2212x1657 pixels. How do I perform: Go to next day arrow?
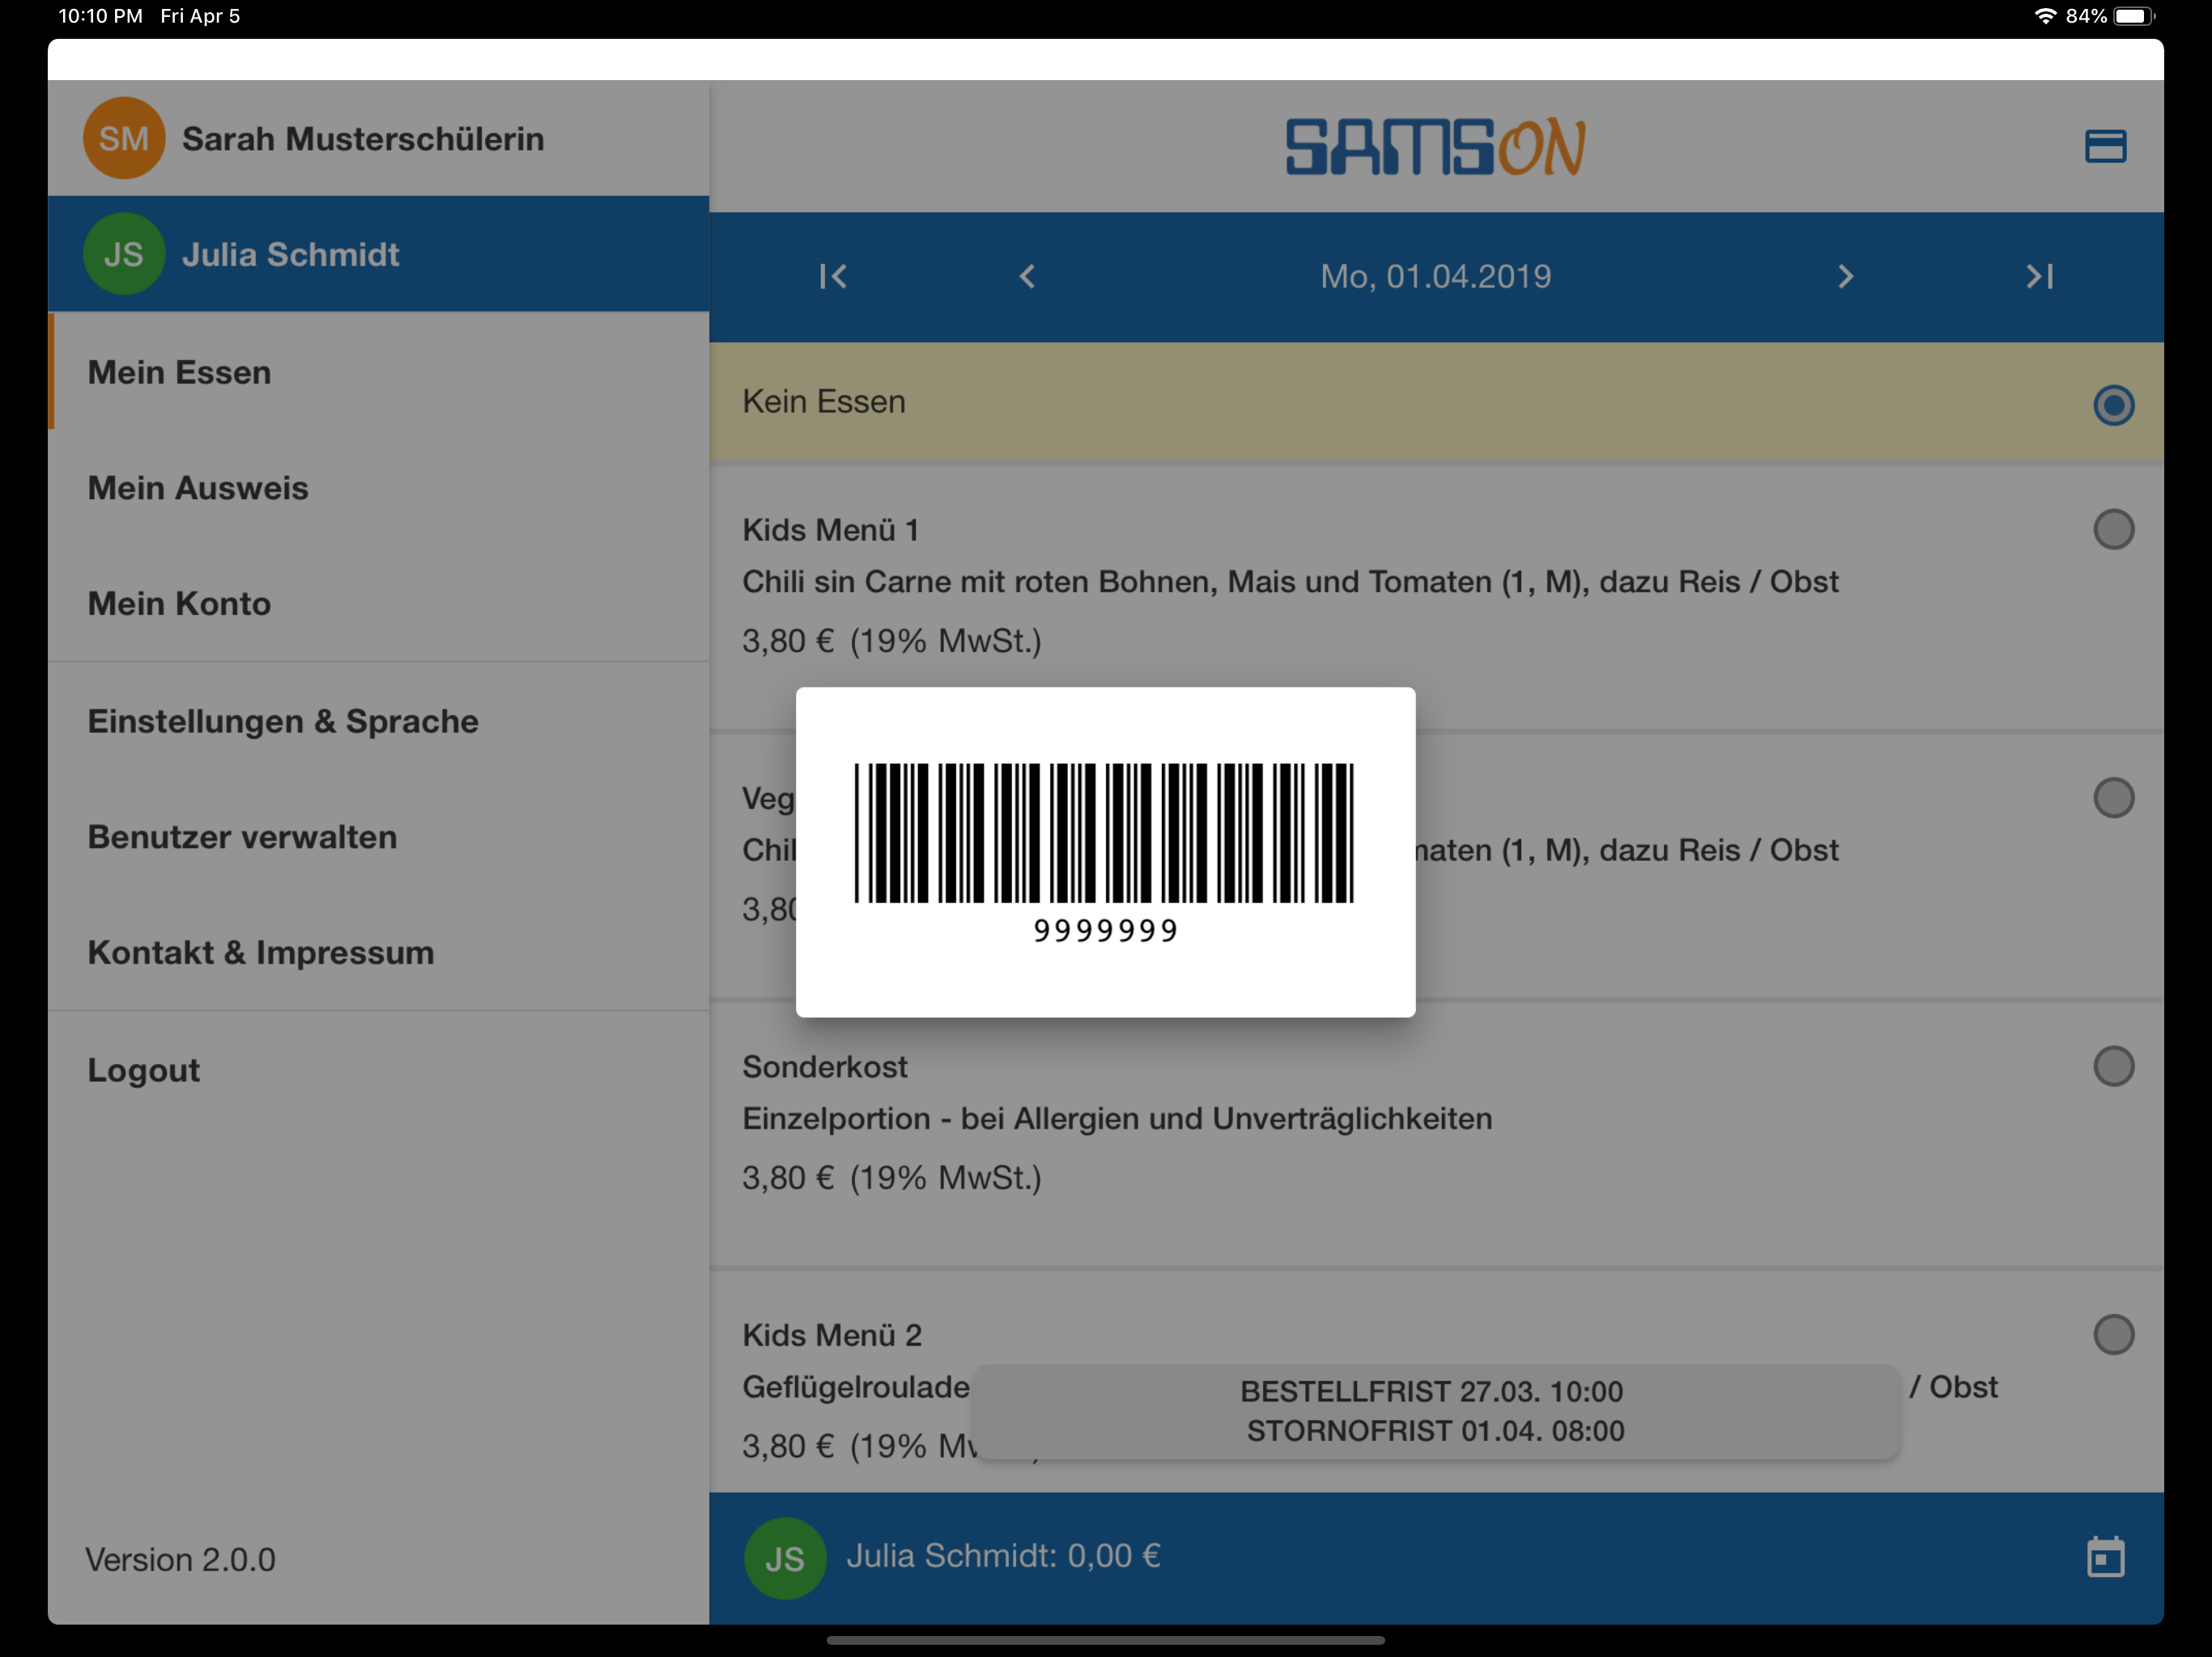click(1846, 277)
